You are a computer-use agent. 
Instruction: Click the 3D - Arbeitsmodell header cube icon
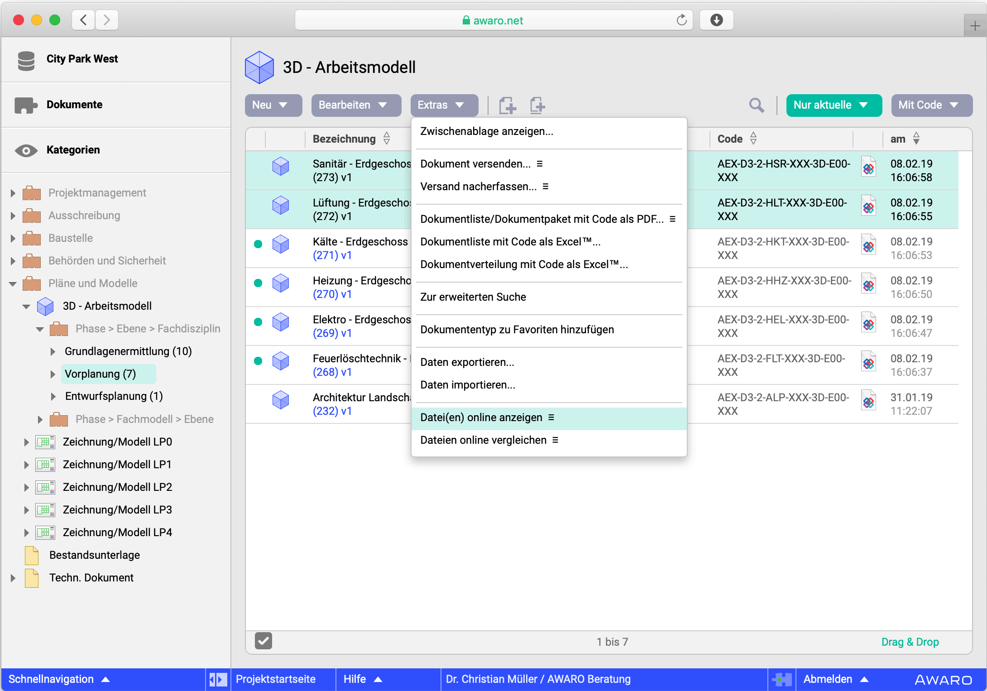(259, 67)
